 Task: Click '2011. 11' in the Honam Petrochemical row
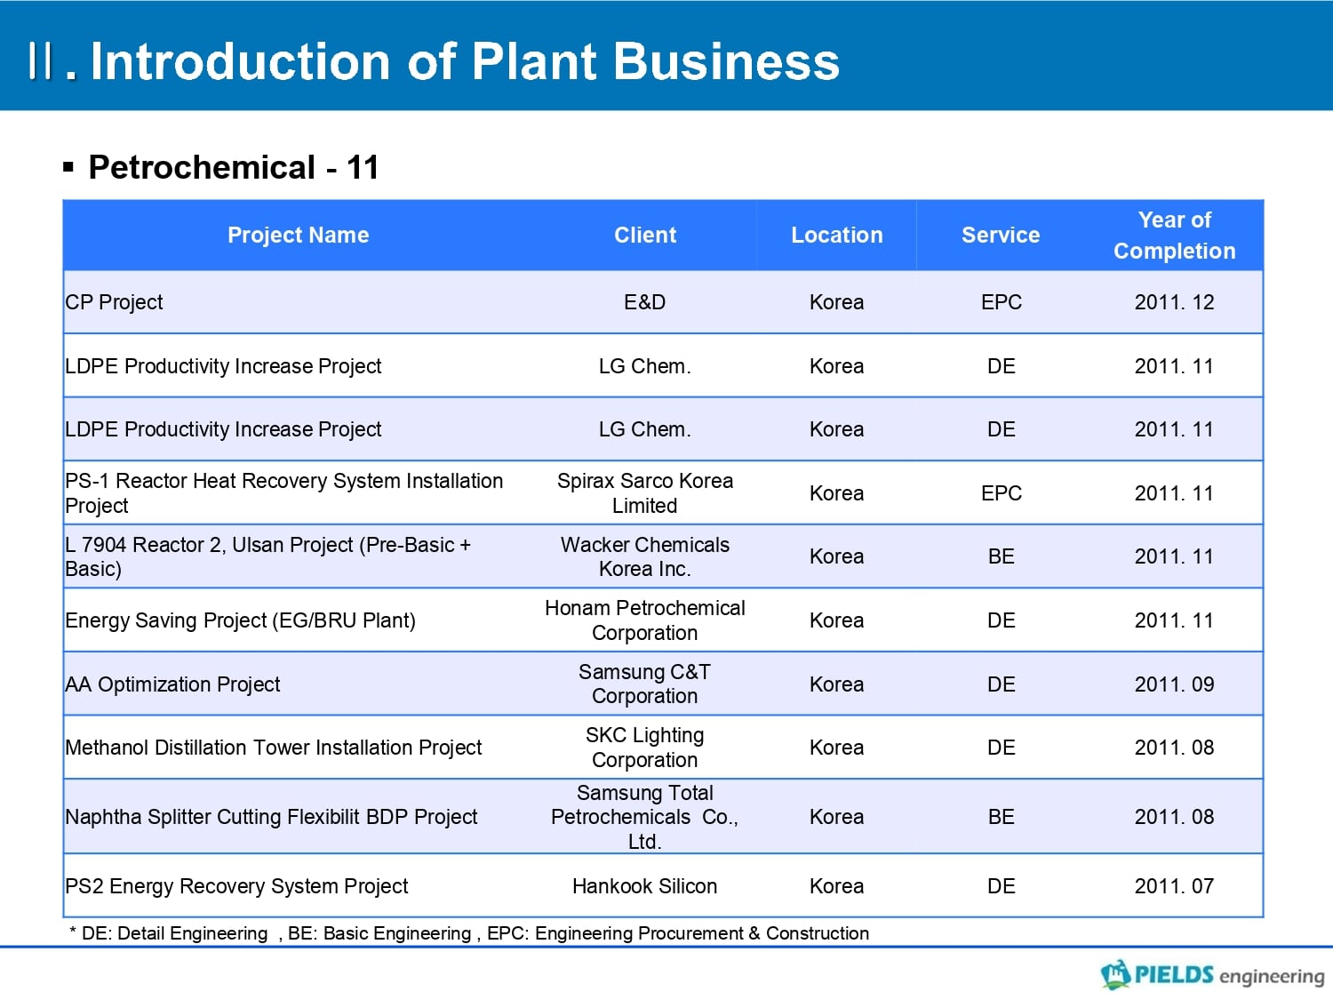[1175, 620]
